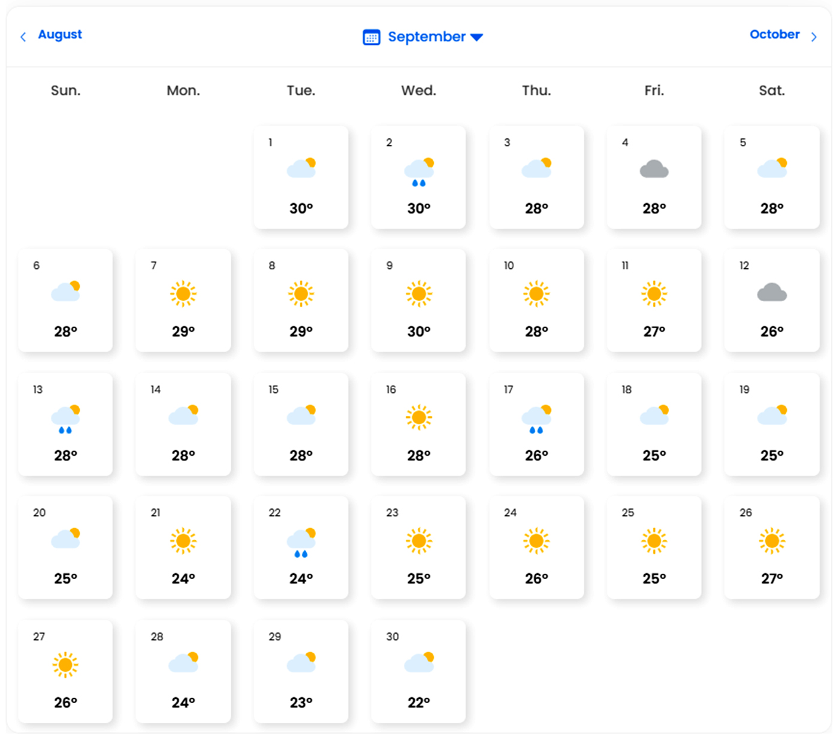The image size is (839, 748).
Task: Go to previous month August
Action: click(x=60, y=35)
